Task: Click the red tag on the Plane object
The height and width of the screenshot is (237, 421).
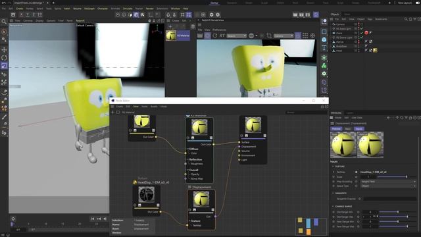Action: (366, 33)
